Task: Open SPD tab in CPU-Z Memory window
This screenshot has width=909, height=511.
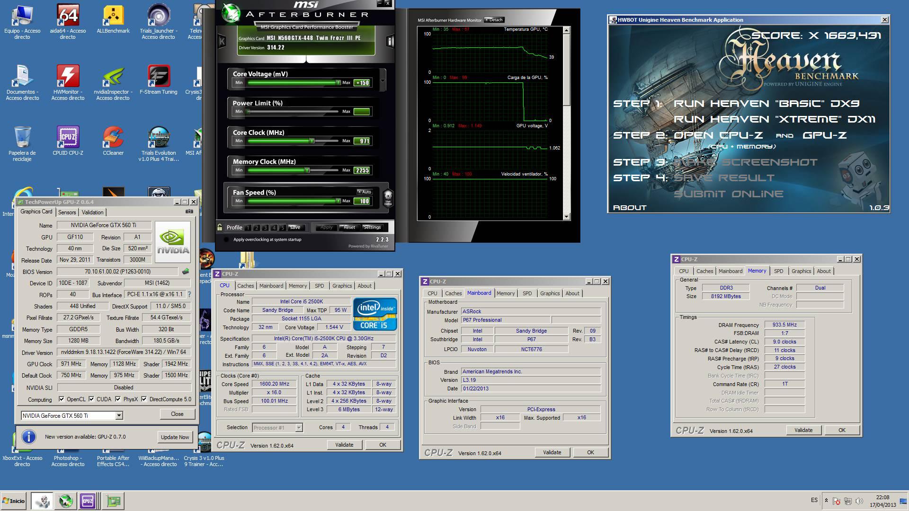Action: 778,271
